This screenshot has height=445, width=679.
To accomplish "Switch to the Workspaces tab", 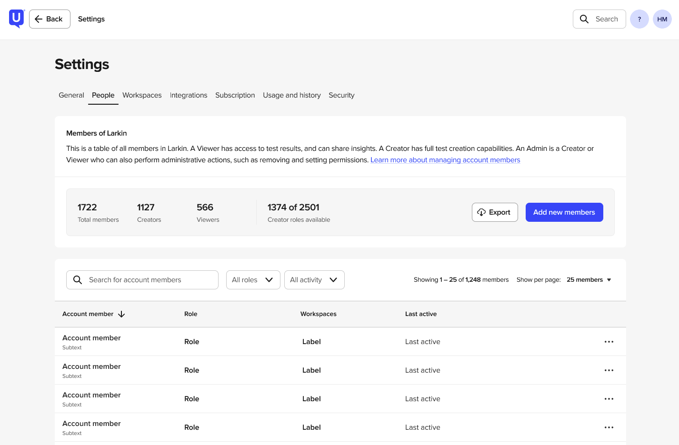I will point(142,95).
